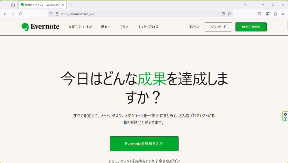The height and width of the screenshot is (163, 288).
Task: Reload the page with the refresh icon
Action: [x=21, y=14]
